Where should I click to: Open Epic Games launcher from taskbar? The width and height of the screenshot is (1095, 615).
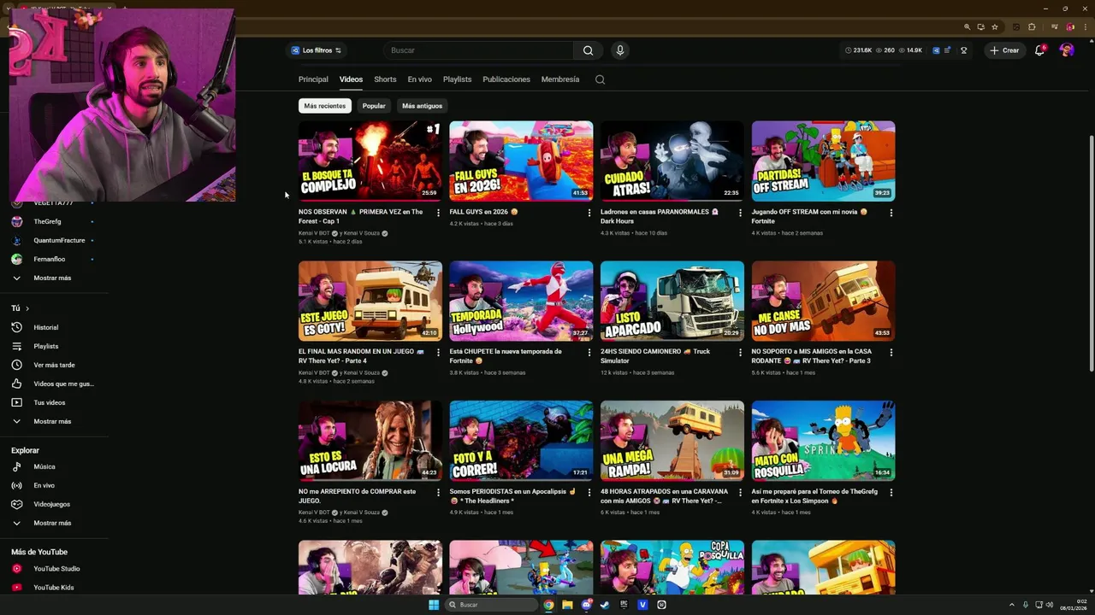point(624,605)
